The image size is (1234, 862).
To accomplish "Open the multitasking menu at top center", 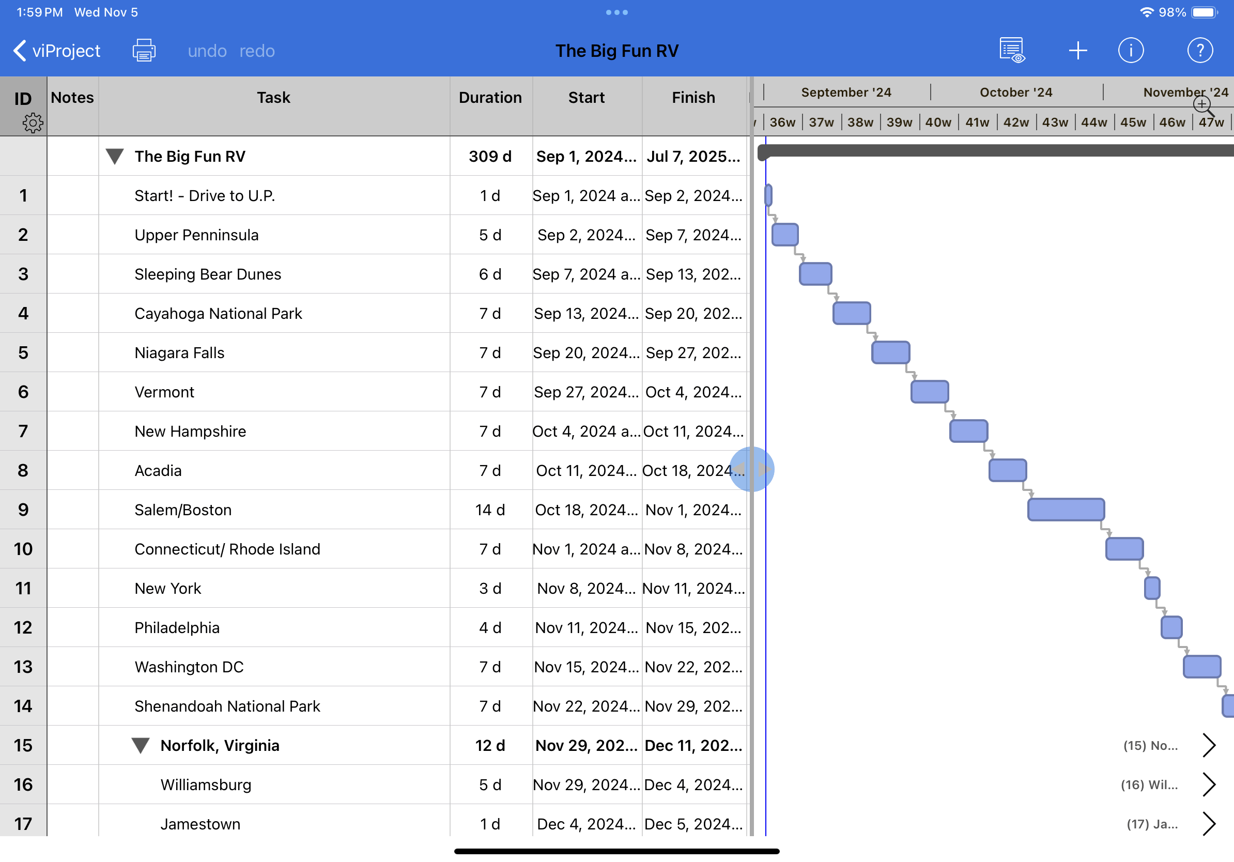I will click(616, 12).
